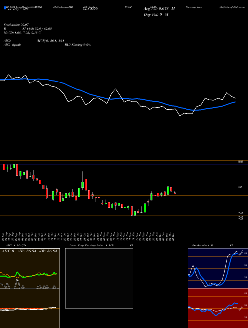The height and width of the screenshot is (328, 248).
Task: Click the red RSI indicator chart
Action: [218, 308]
